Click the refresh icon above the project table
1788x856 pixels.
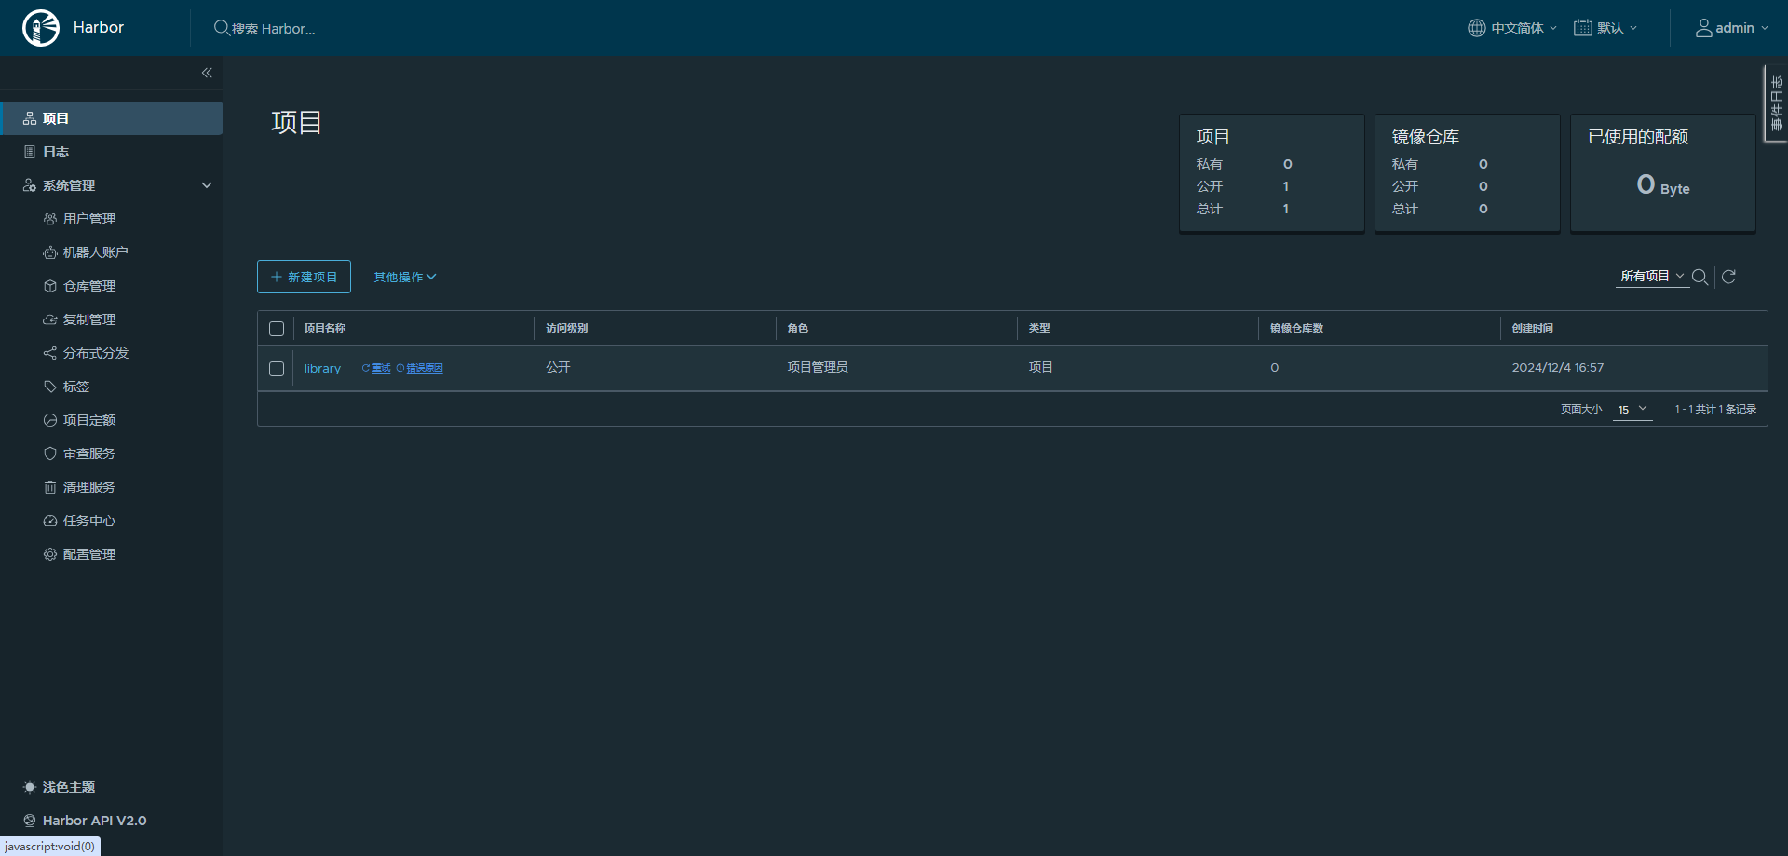[1728, 277]
